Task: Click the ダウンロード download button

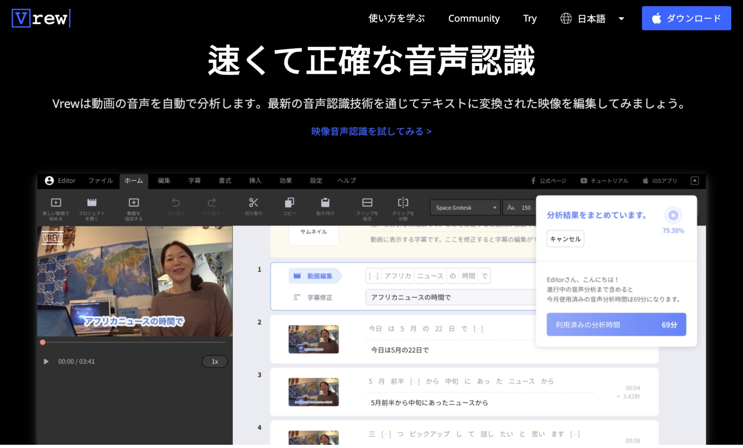Action: click(686, 18)
